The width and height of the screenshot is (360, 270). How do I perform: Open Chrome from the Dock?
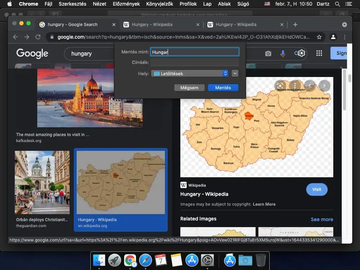(x=130, y=261)
